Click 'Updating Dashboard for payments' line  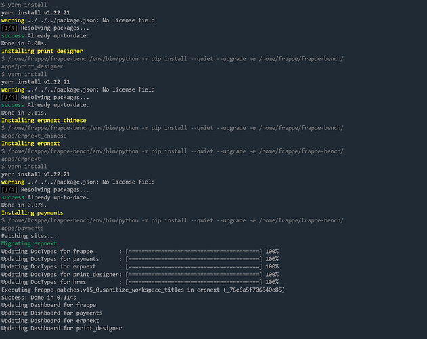point(52,313)
